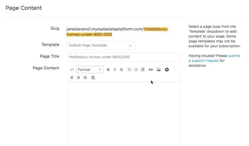Click the Page Title input field
The height and width of the screenshot is (146, 249).
pyautogui.click(x=124, y=57)
